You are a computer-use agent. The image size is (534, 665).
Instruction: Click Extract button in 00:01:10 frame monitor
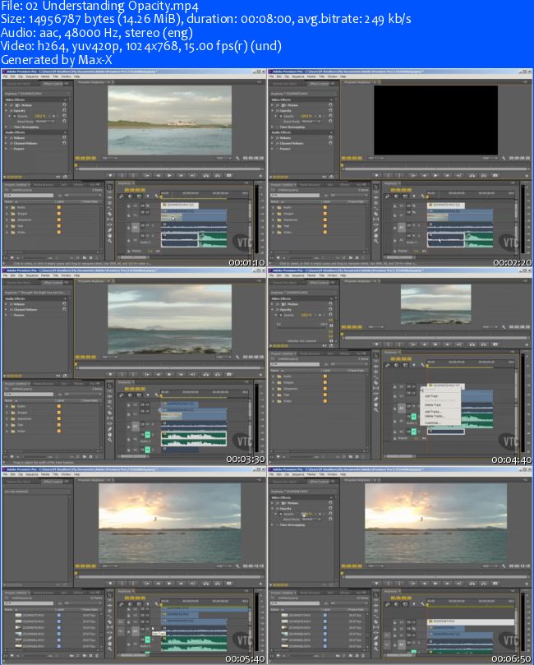pyautogui.click(x=218, y=175)
